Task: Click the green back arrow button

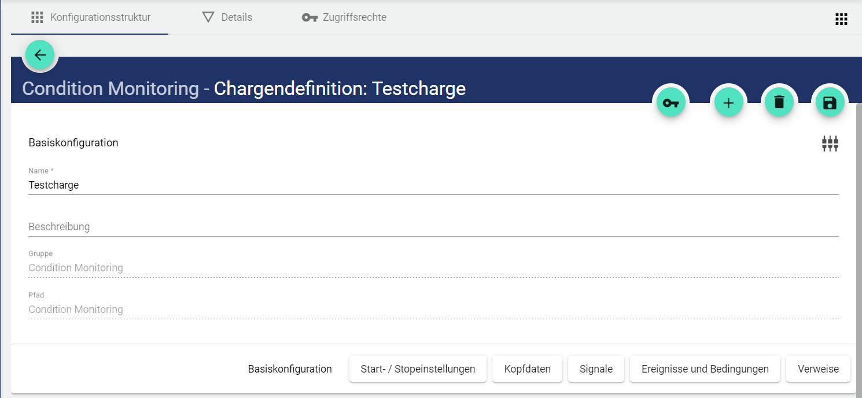Action: 40,56
